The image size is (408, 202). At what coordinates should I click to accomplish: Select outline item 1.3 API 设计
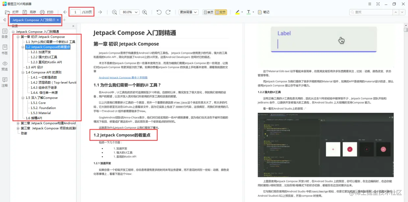pyautogui.click(x=34, y=67)
